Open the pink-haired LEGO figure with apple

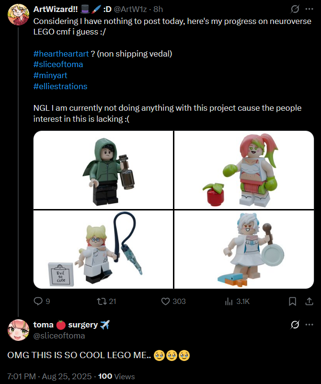click(x=244, y=170)
